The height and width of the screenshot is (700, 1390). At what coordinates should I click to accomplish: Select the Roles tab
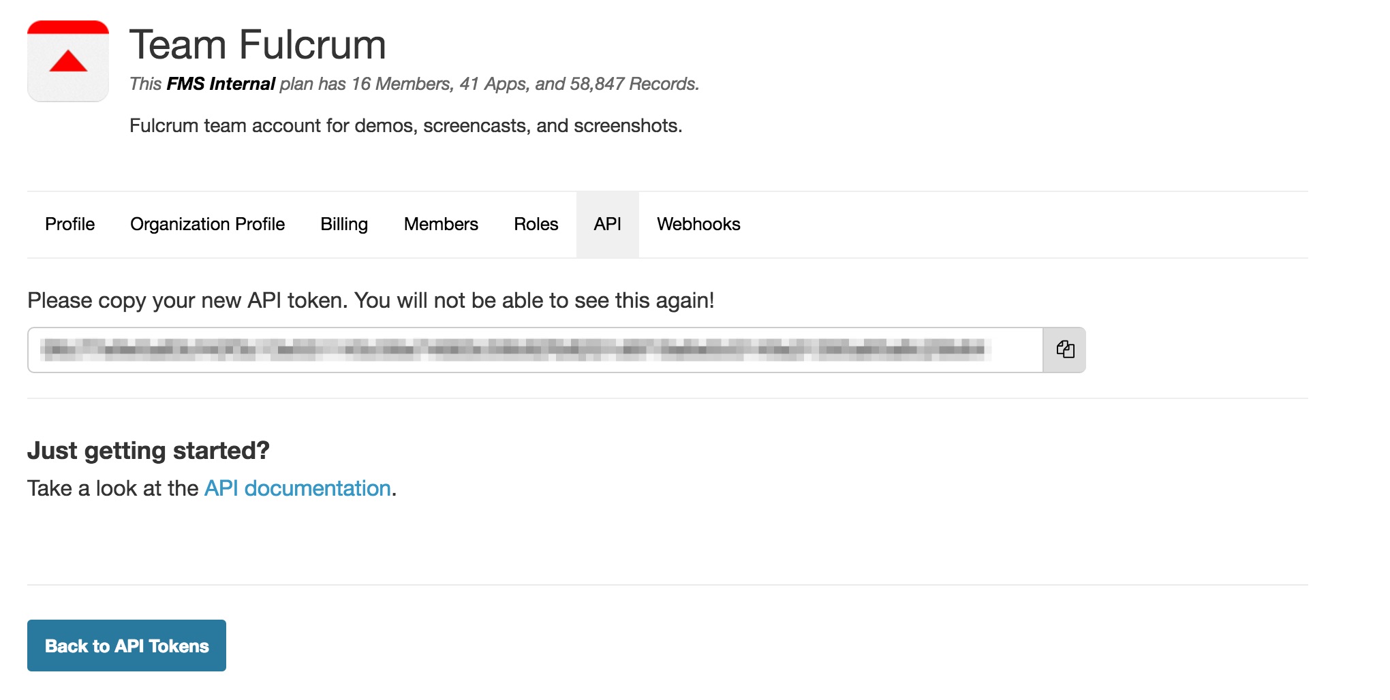[x=536, y=224]
